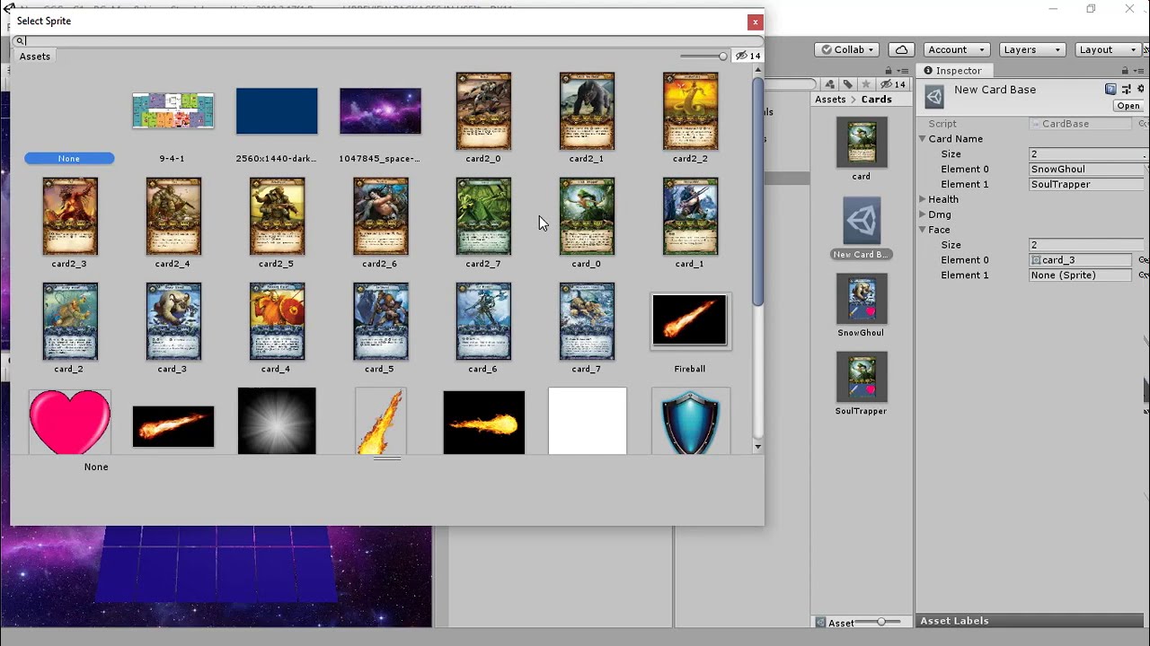Select sprite card_3 in Select Sprite grid
The width and height of the screenshot is (1150, 646).
(x=173, y=321)
